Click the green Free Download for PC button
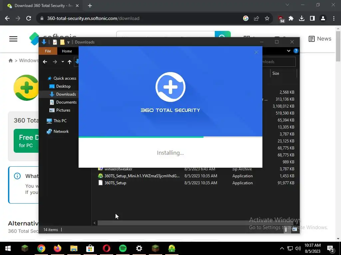The width and height of the screenshot is (341, 255). coord(26,141)
